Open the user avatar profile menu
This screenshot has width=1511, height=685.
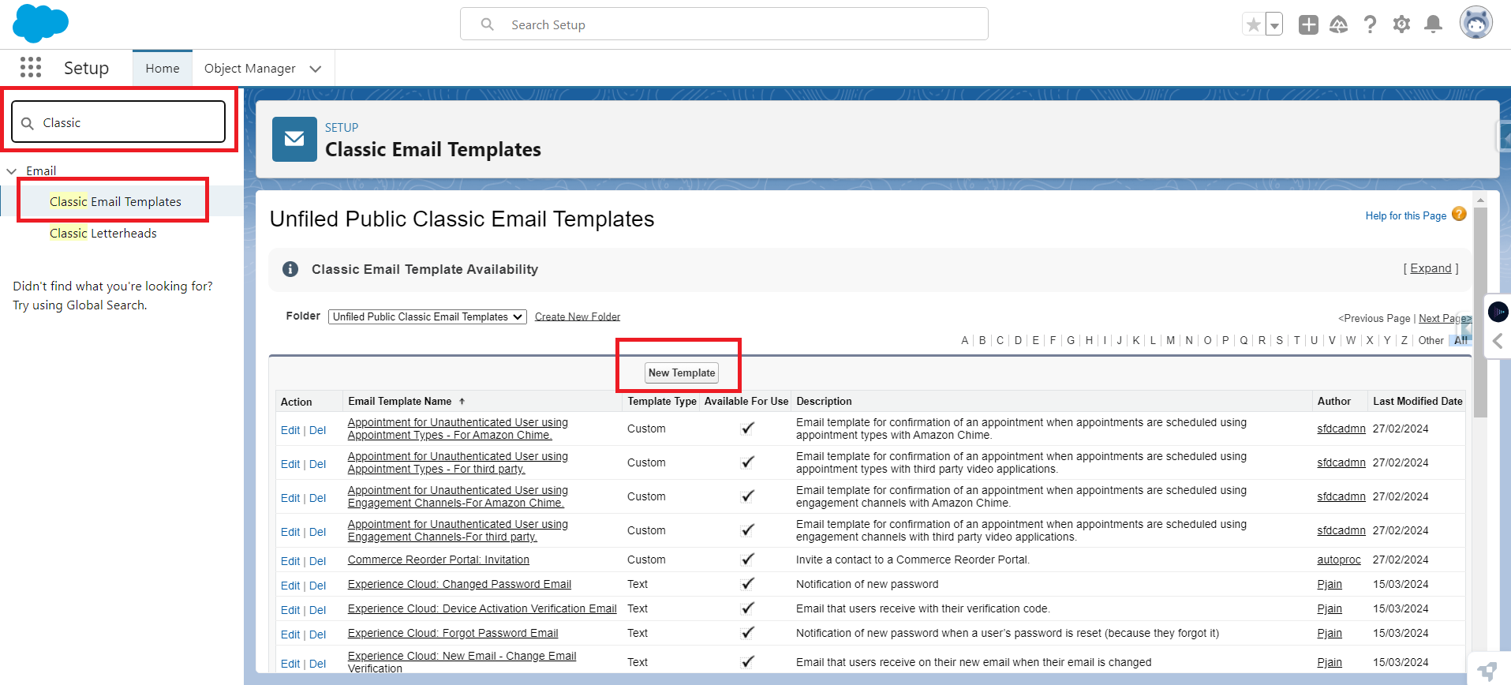(x=1475, y=23)
